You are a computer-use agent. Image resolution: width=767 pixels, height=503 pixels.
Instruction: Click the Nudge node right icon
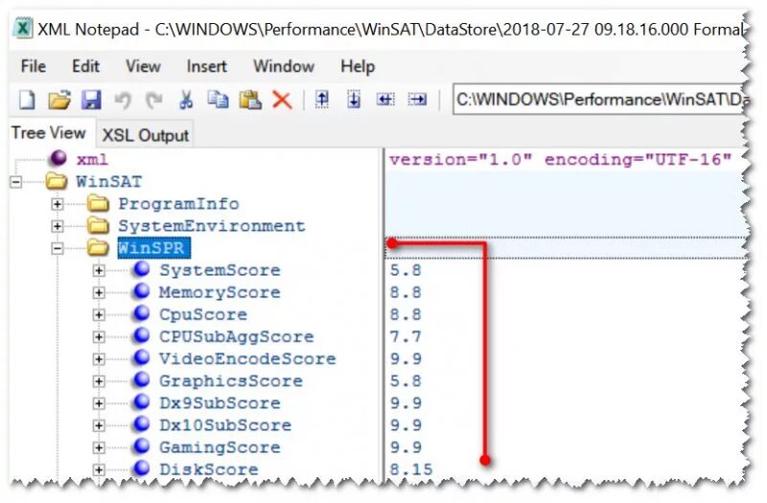coord(417,100)
